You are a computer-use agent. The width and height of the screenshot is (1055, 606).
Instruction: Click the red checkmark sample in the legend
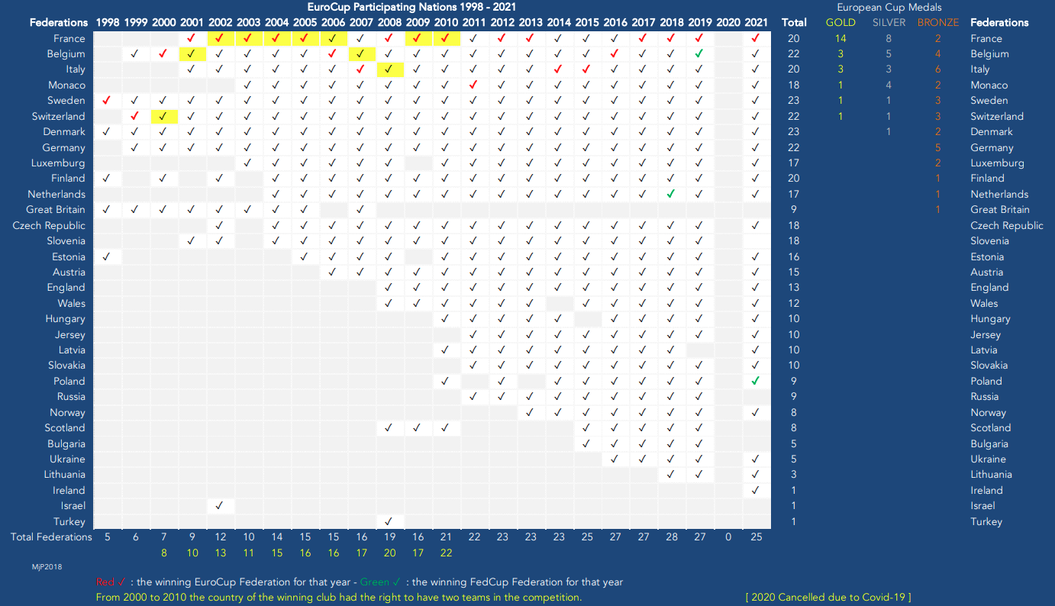(122, 582)
